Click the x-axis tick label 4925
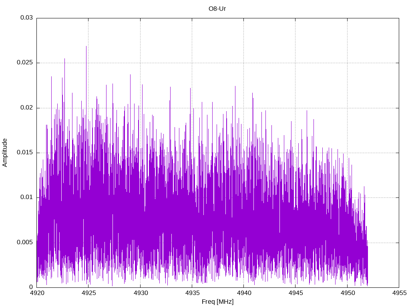 tap(88, 293)
